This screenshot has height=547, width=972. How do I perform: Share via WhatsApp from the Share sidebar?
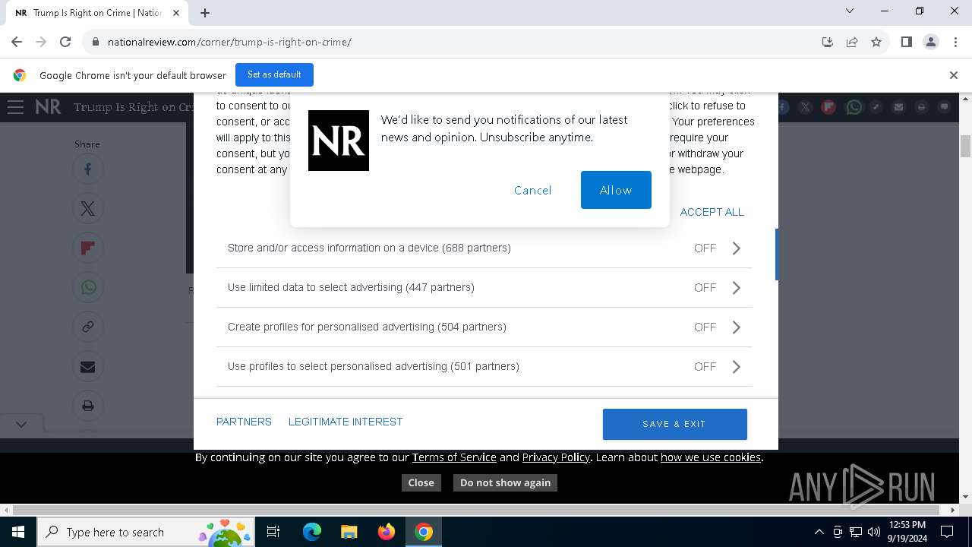point(88,288)
